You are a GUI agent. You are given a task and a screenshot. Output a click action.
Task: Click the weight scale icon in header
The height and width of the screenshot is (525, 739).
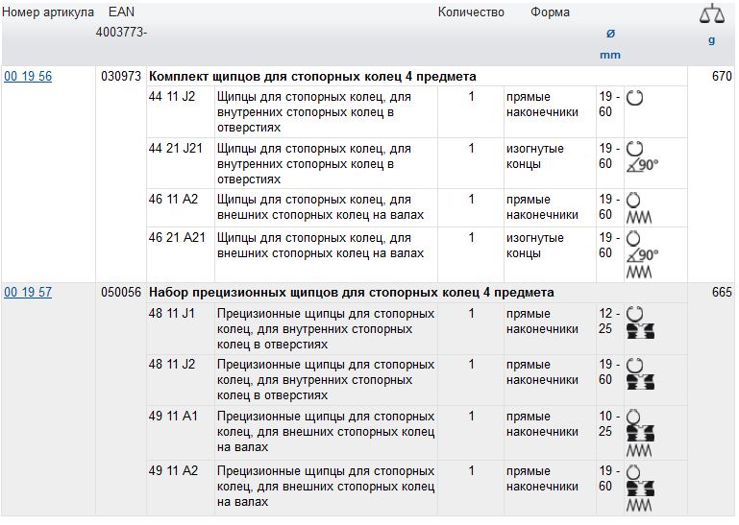tap(711, 13)
